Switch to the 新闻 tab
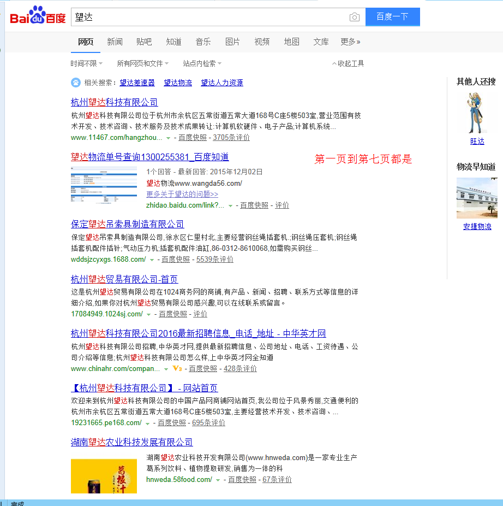 point(115,42)
